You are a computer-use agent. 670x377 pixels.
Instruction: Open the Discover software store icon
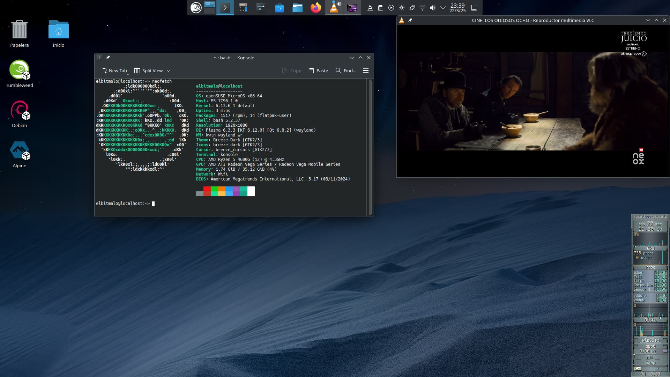click(x=279, y=8)
